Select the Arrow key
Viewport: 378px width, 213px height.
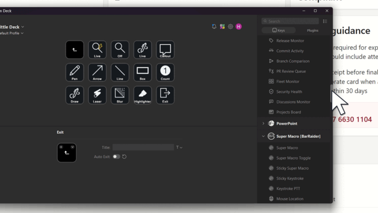coord(97,72)
